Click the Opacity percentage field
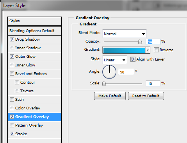The image size is (187, 143). 153,42
